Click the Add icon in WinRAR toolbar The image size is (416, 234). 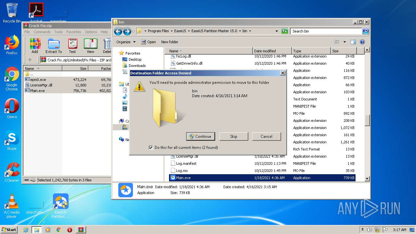click(35, 46)
